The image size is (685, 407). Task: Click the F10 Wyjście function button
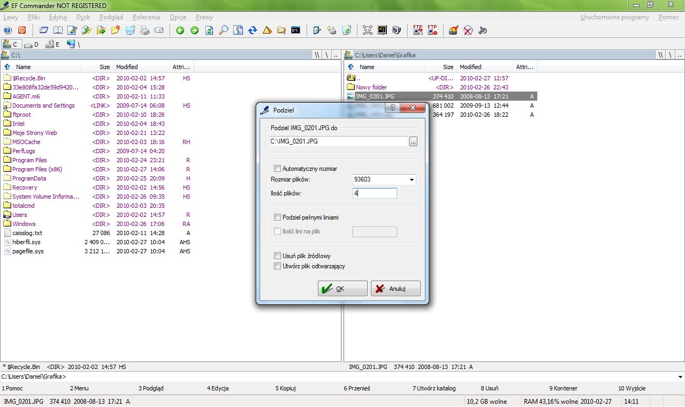click(x=632, y=388)
